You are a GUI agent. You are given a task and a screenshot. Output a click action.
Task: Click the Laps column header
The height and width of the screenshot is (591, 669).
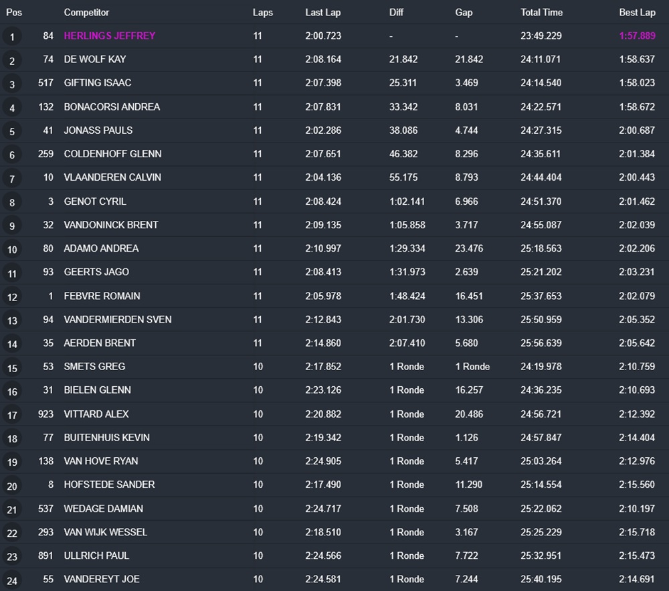(263, 12)
